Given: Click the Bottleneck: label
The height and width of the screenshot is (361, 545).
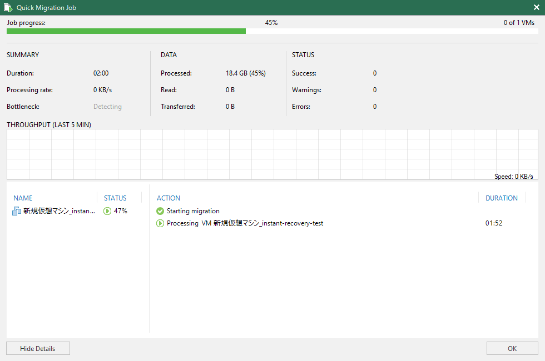Looking at the screenshot, I should [x=23, y=107].
